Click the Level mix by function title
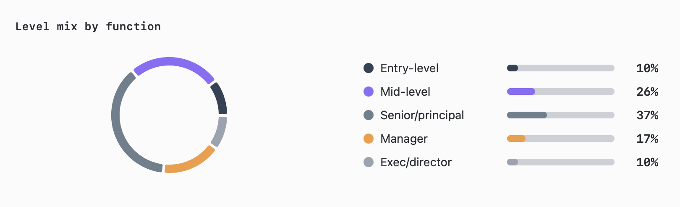 pyautogui.click(x=88, y=26)
